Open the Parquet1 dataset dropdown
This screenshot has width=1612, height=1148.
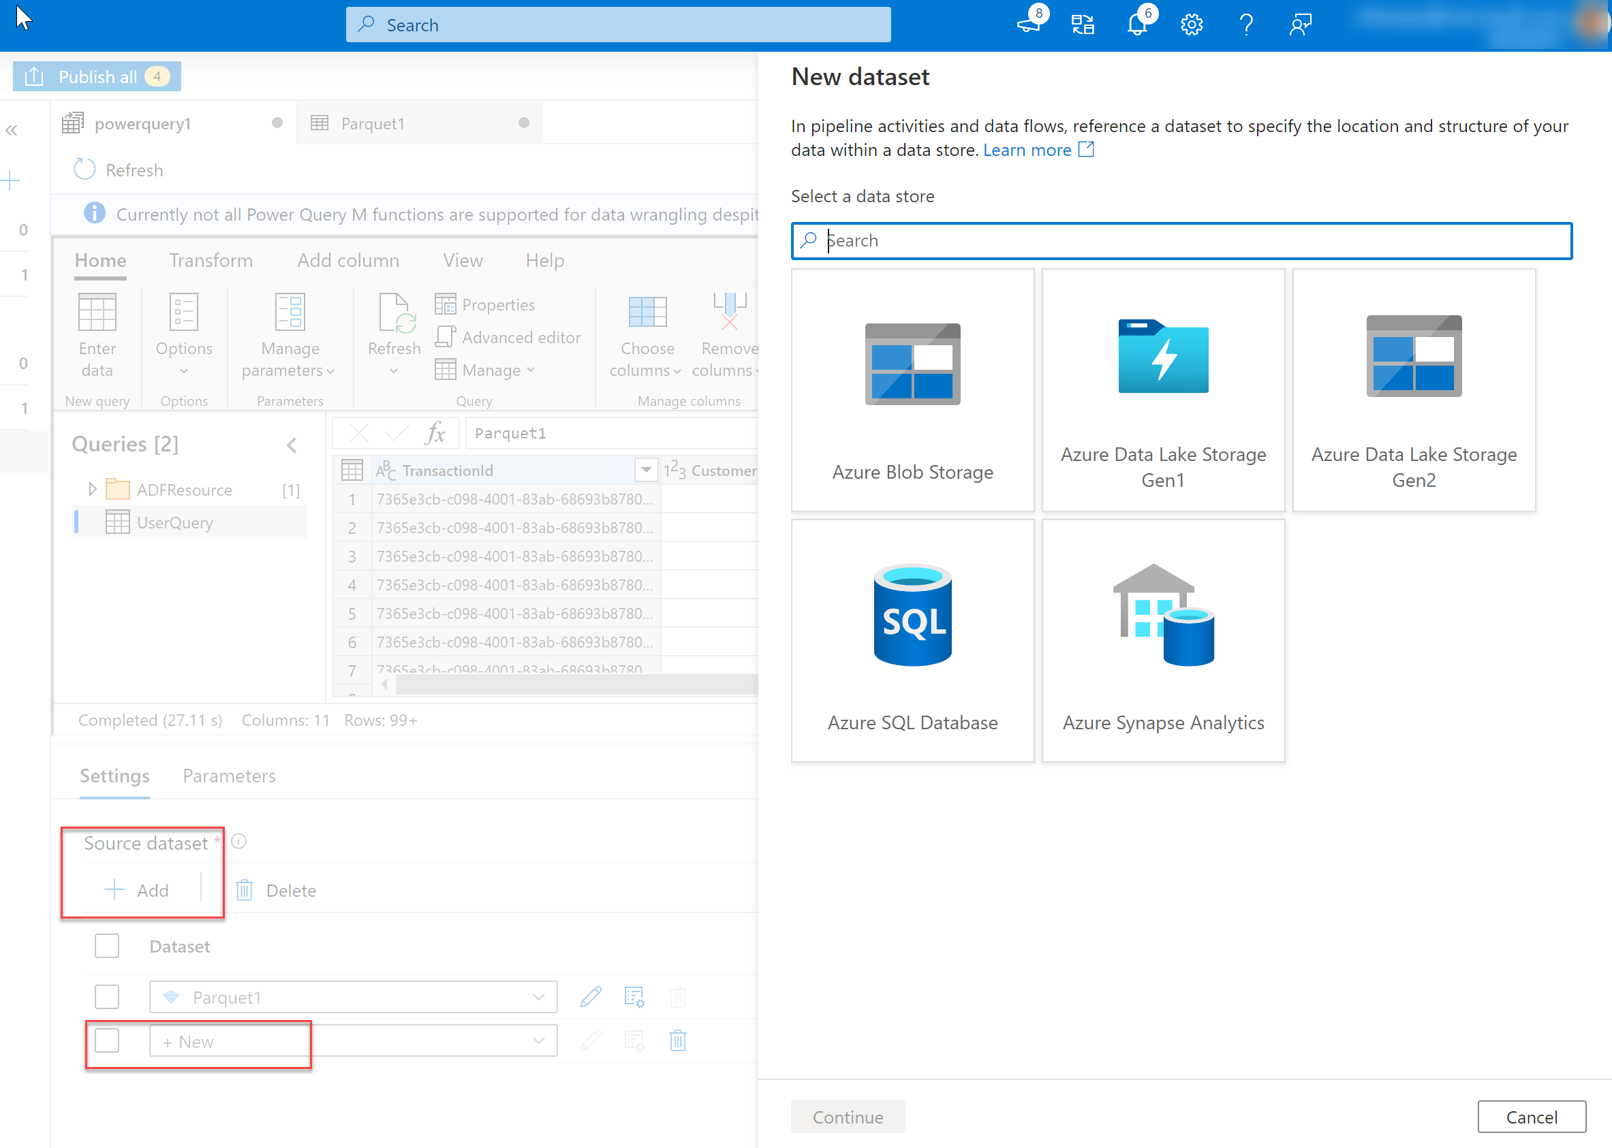coord(540,997)
